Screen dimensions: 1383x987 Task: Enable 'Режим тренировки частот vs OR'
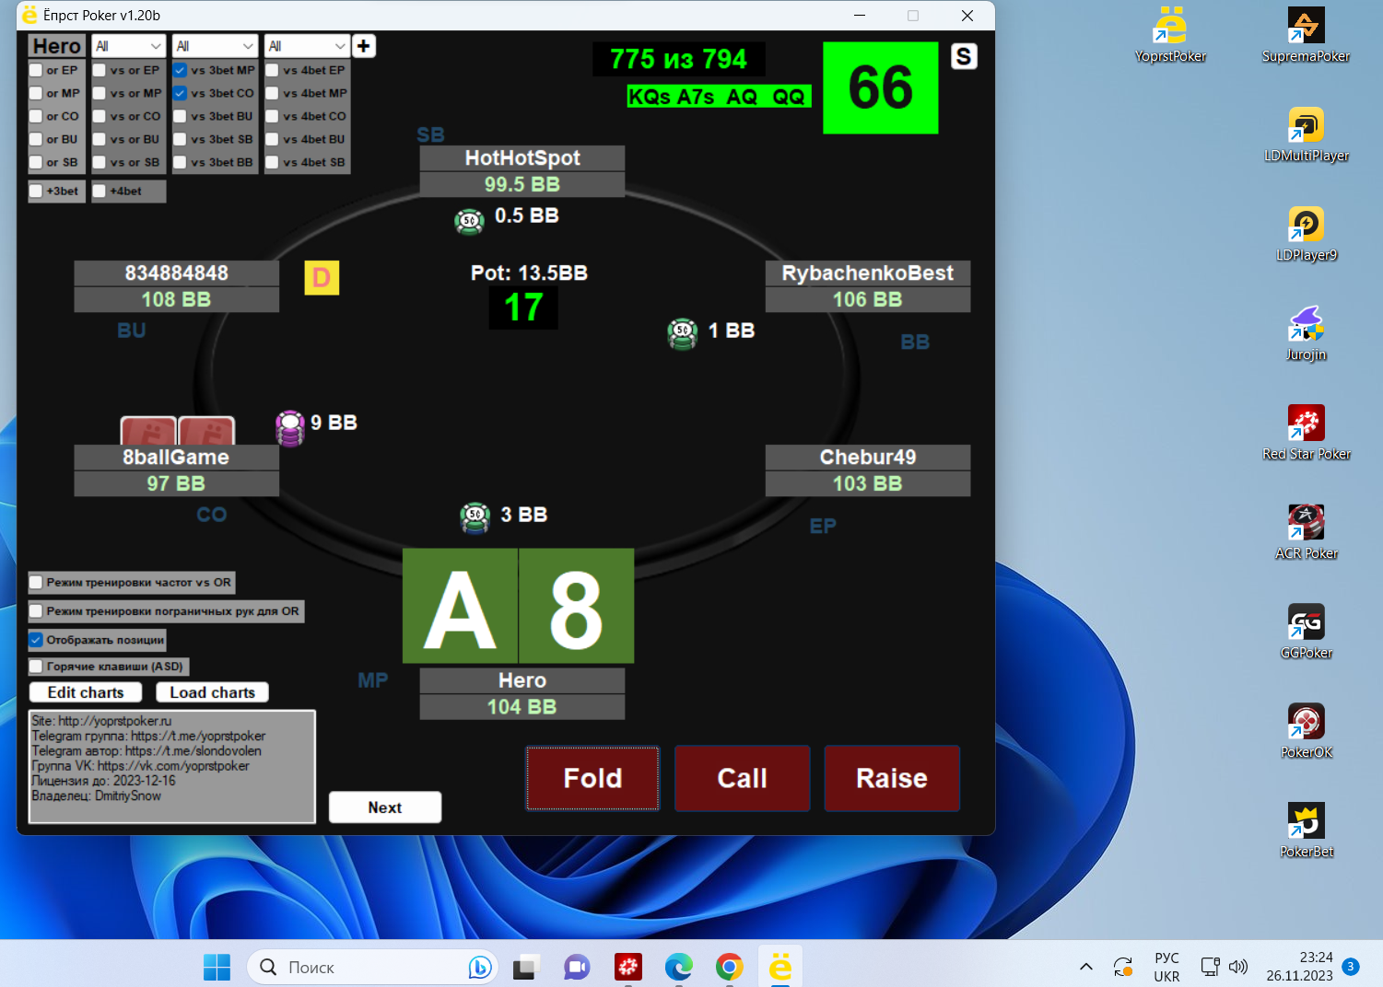coord(36,583)
